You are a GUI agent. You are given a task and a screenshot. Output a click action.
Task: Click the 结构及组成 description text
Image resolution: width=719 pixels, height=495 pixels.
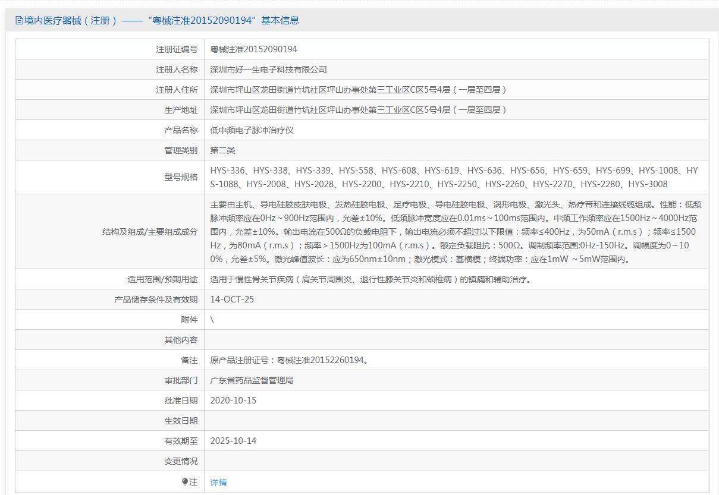[x=456, y=231]
